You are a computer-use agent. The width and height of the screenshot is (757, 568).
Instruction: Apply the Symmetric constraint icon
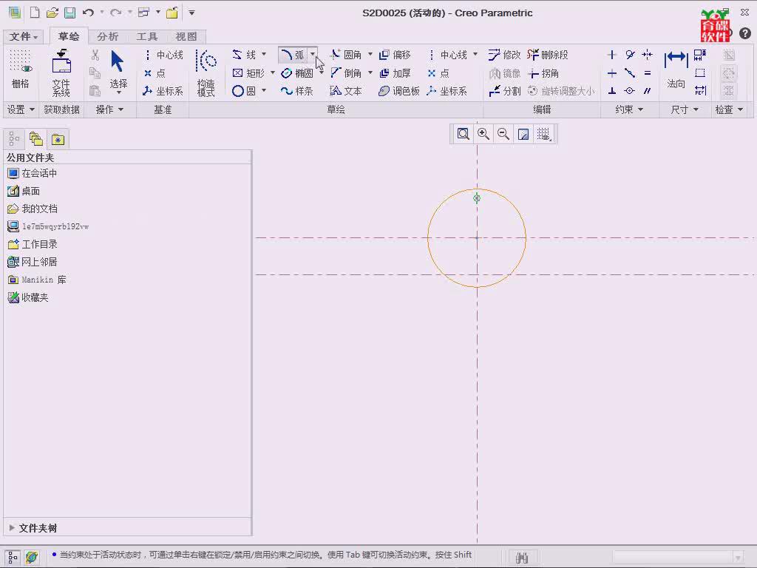[648, 55]
